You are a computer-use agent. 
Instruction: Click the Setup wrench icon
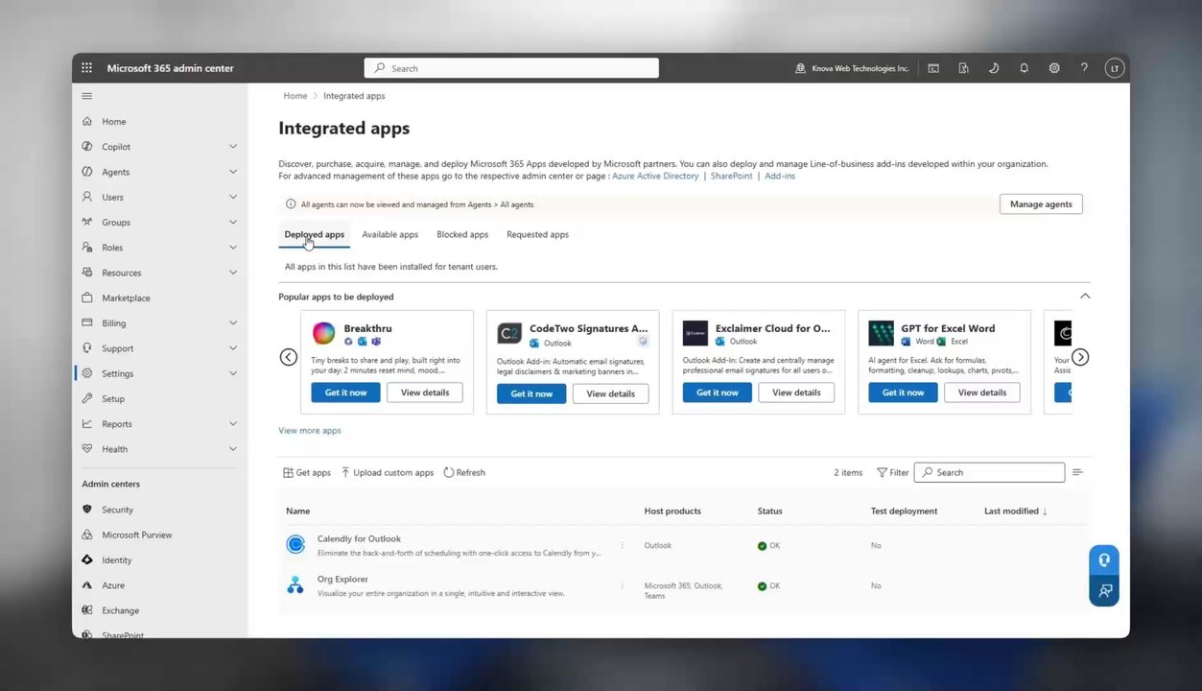click(87, 398)
